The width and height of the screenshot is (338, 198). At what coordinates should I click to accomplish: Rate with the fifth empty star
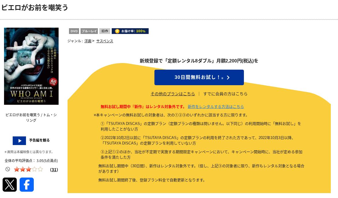(40, 170)
